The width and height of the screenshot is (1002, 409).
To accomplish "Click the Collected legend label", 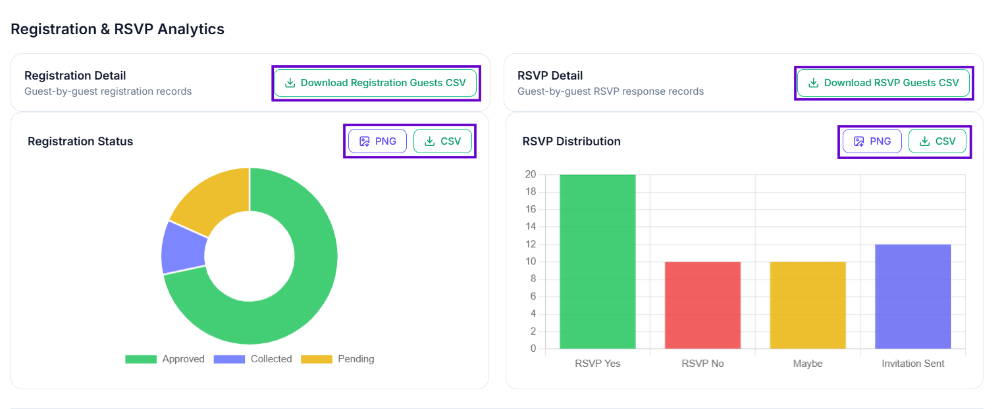I will 271,359.
